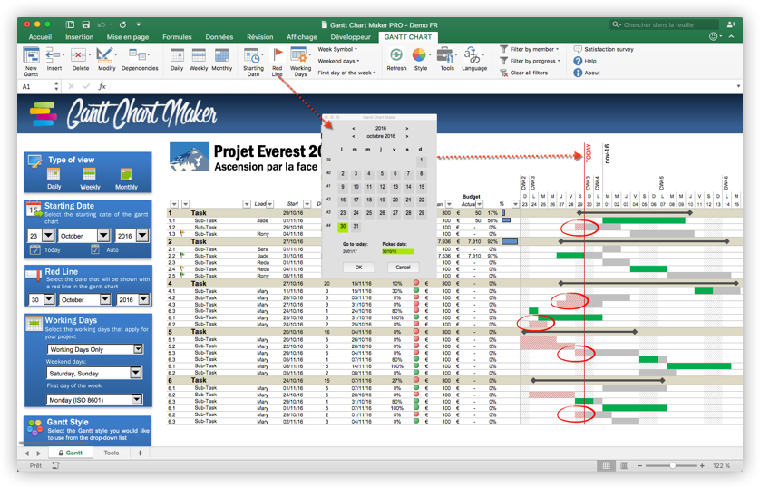Viewport: 760px width, 497px height.
Task: Toggle the Auto checkbox under Starting Date
Action: click(x=95, y=249)
